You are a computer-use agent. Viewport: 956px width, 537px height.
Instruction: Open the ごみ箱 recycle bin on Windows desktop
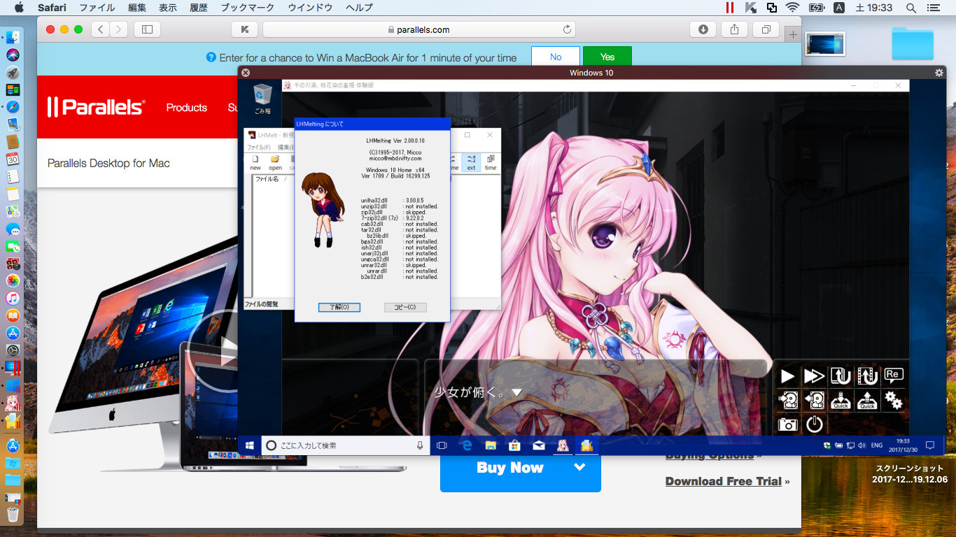click(x=262, y=99)
